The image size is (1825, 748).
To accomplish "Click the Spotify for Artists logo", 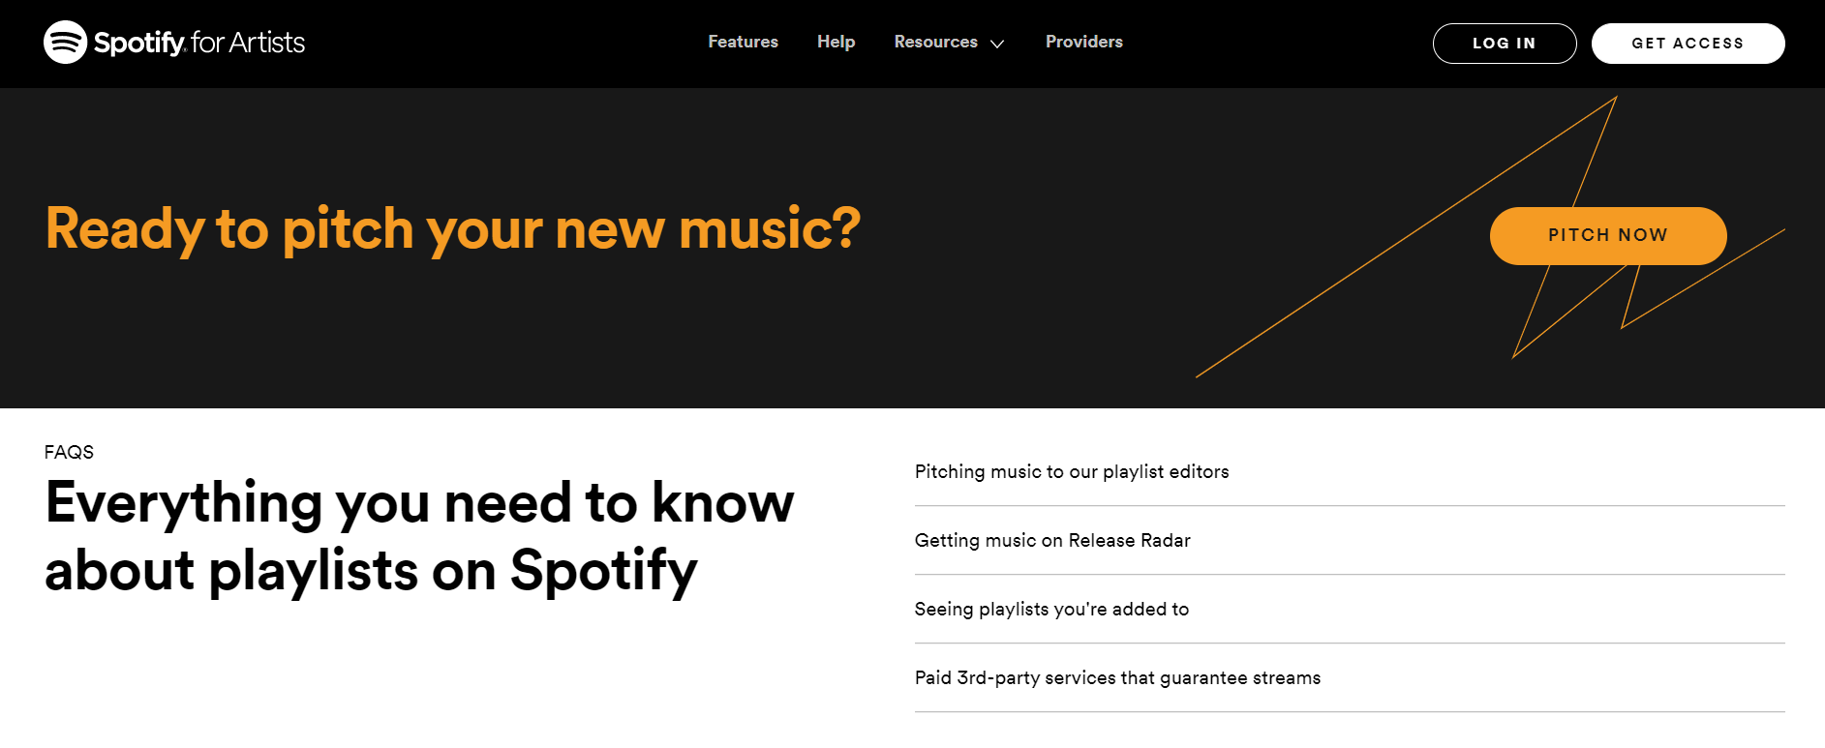I will 172,43.
